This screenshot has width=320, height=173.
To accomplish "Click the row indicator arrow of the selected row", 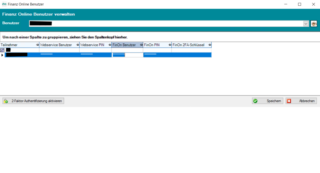I will click(x=2, y=55).
